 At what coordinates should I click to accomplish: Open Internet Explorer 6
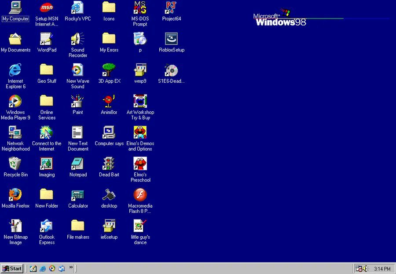[x=15, y=70]
